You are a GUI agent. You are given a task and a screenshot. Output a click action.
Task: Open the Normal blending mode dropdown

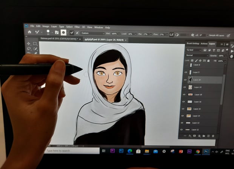(x=197, y=55)
